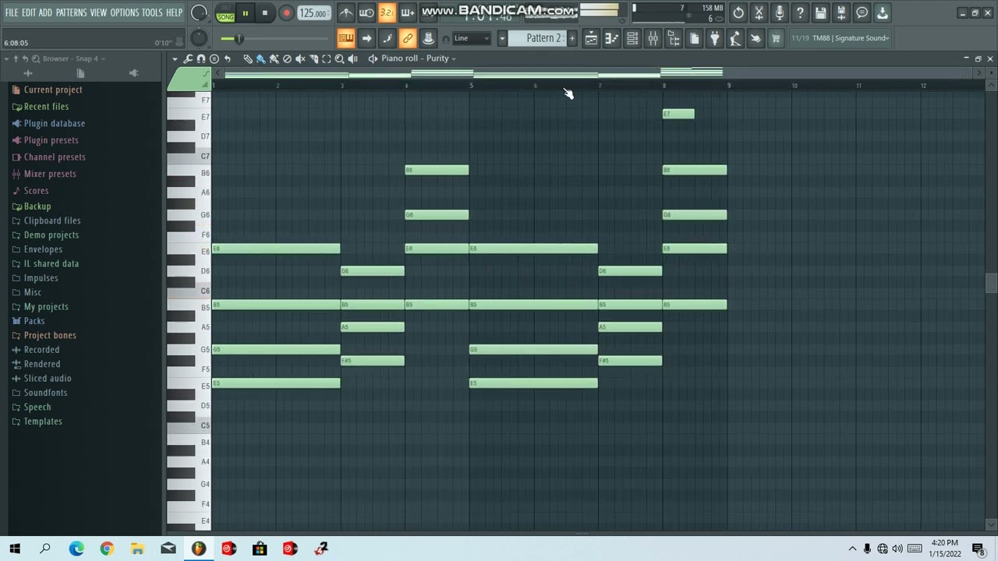The height and width of the screenshot is (561, 998).
Task: Select the Draw pencil tool
Action: (247, 58)
